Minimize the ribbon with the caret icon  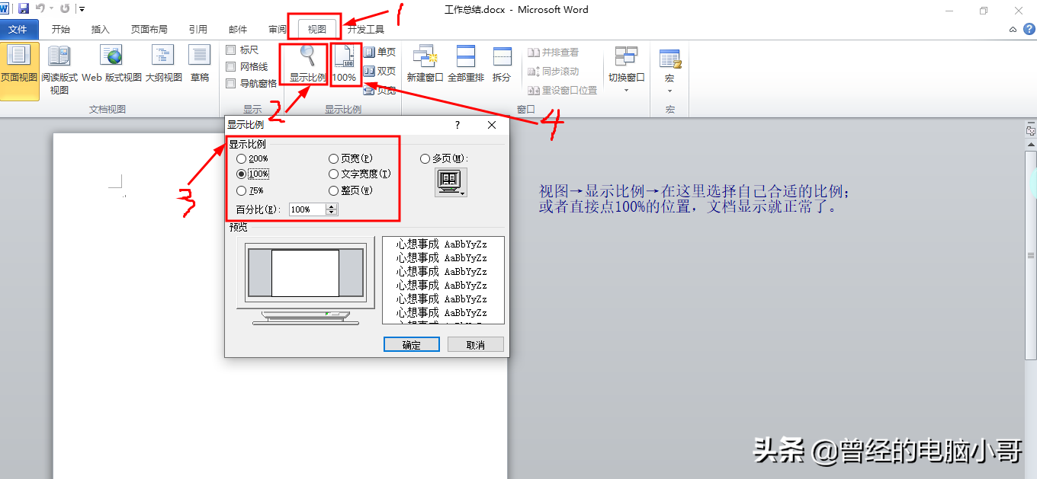tap(1013, 30)
